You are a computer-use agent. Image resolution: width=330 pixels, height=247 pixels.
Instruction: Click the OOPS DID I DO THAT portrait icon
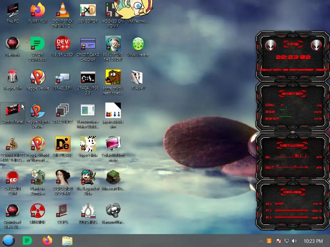click(x=63, y=183)
